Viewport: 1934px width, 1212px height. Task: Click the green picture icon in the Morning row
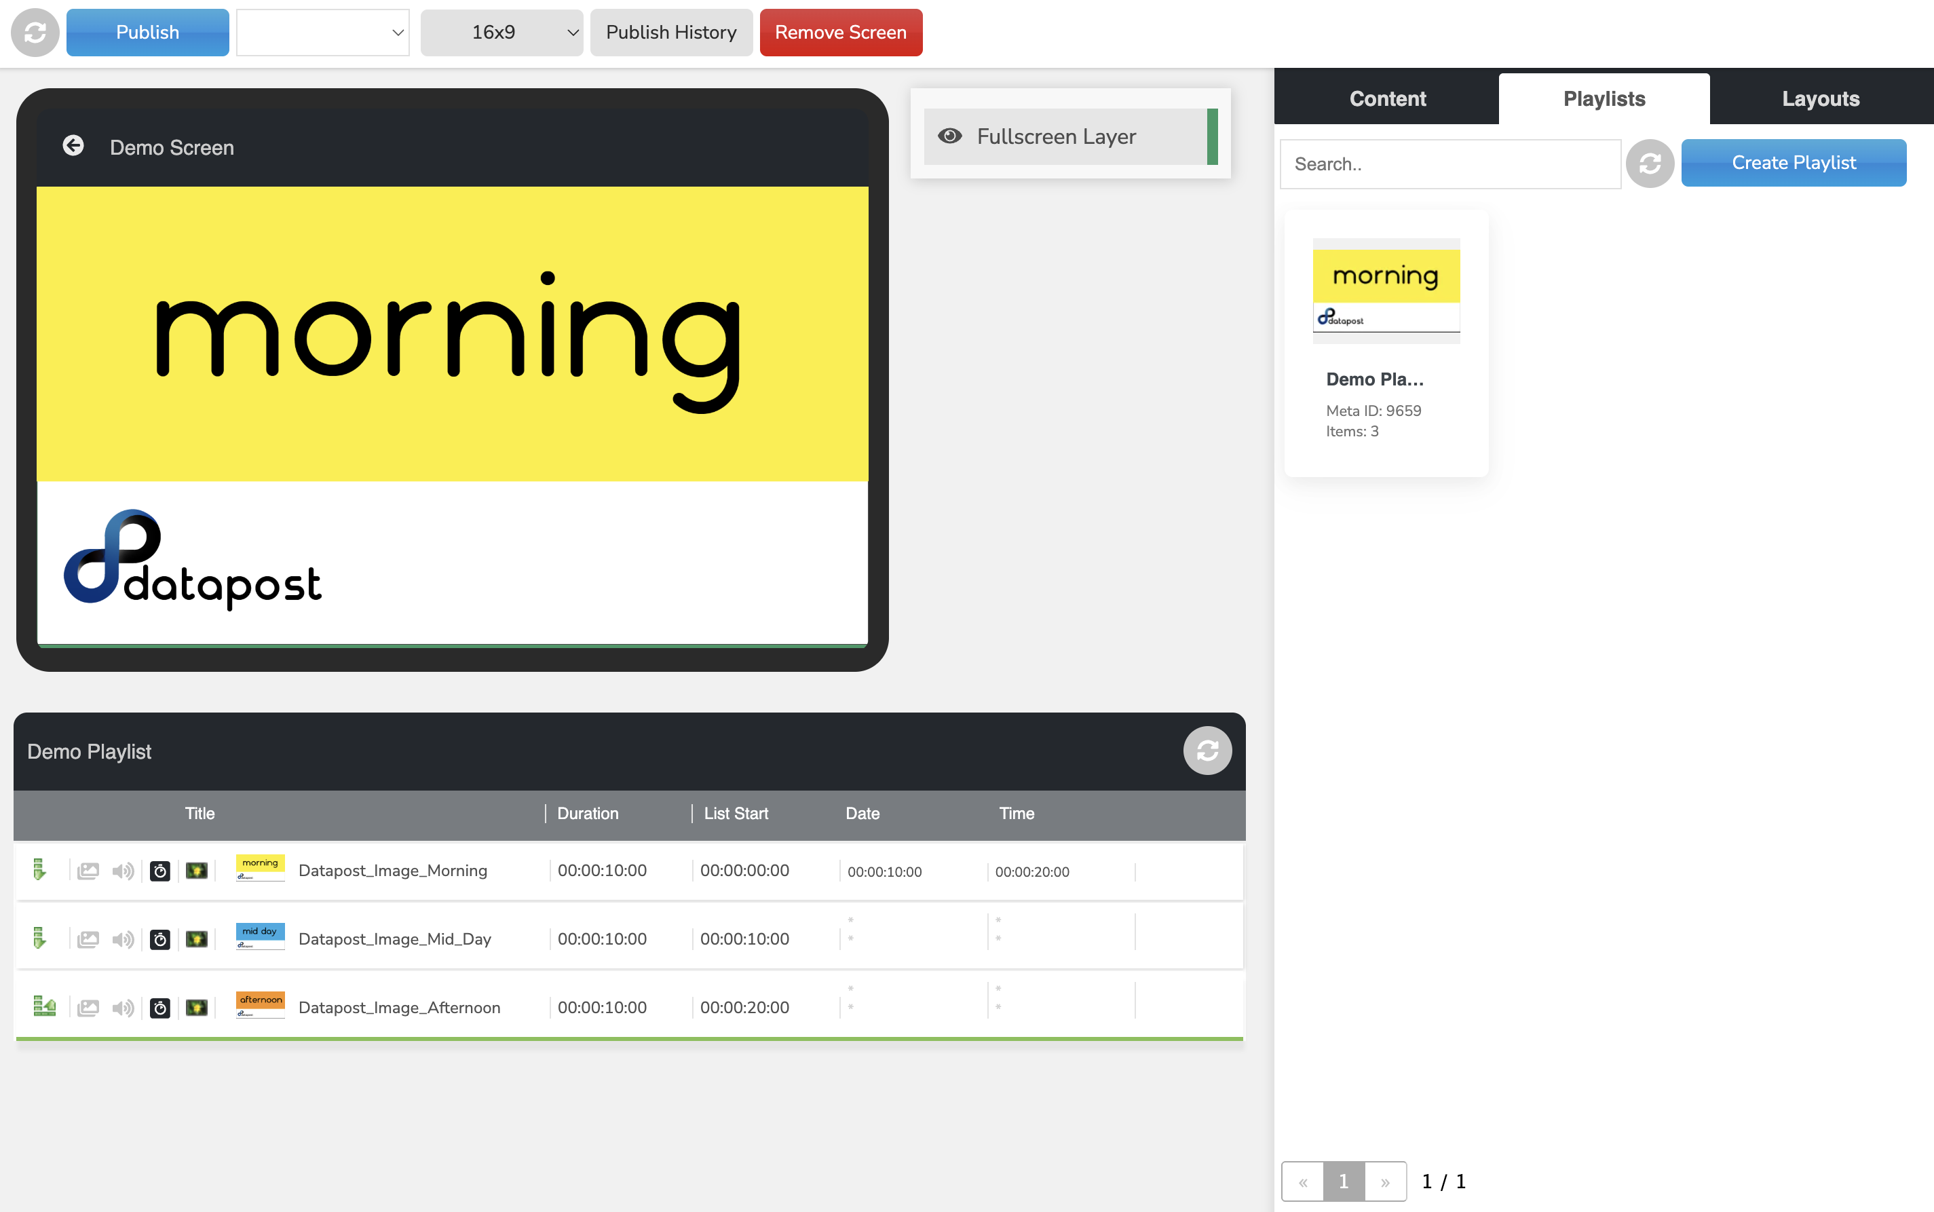click(196, 871)
